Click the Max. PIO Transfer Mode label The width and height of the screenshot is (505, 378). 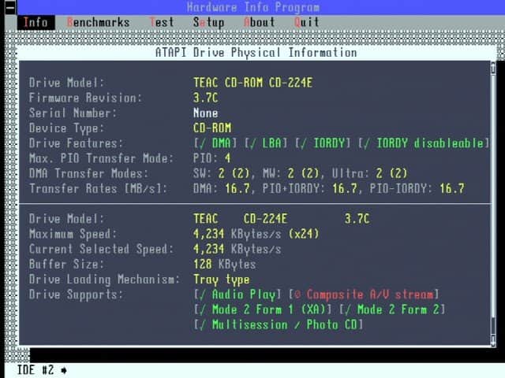[101, 158]
